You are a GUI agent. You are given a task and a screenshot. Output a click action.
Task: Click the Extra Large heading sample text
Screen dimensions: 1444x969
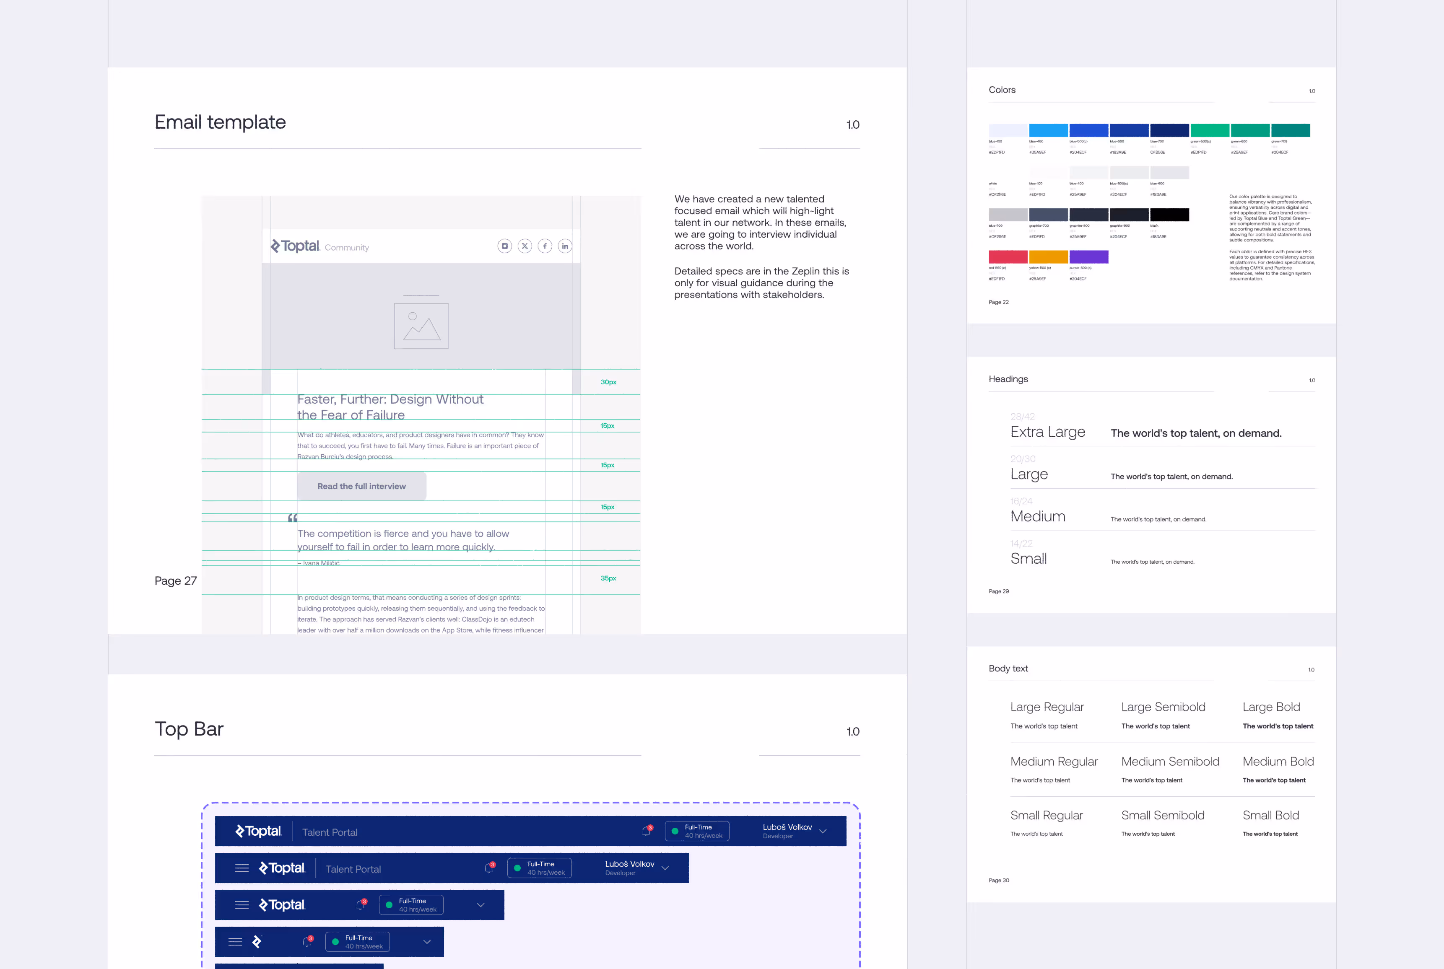pos(1195,433)
